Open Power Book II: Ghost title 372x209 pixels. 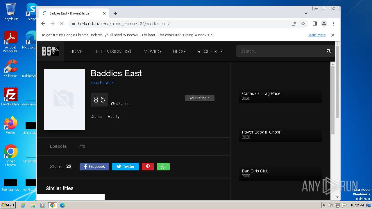point(261,132)
